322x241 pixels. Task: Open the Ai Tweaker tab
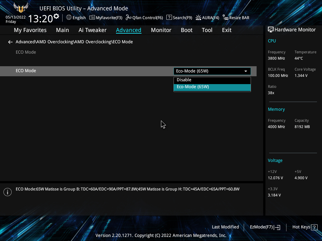click(92, 30)
